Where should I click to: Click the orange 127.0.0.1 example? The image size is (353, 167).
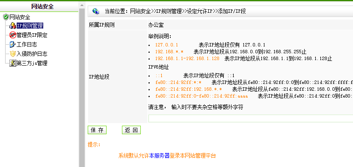(x=166, y=45)
